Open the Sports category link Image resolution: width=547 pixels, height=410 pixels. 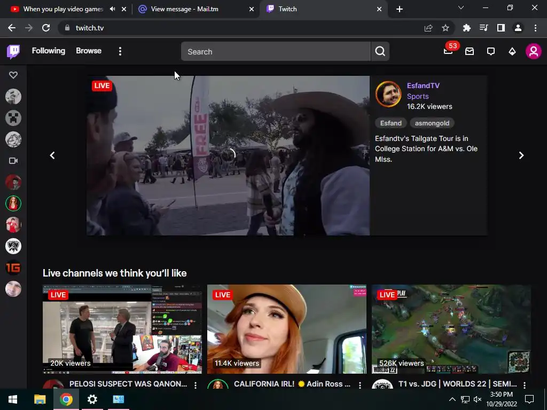pyautogui.click(x=418, y=96)
